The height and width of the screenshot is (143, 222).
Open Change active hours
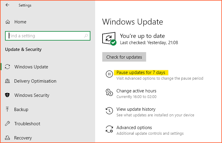(x=136, y=91)
